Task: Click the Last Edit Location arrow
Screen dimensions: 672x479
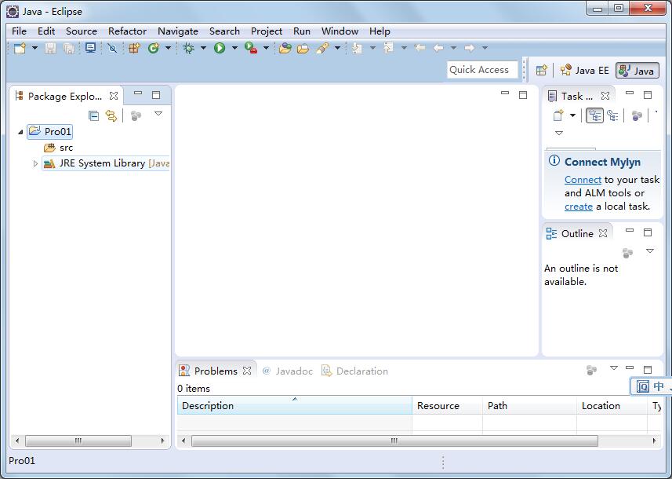Action: 420,48
